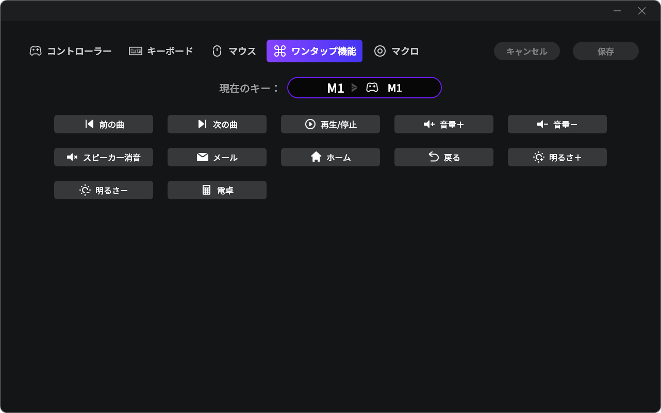Switch to the コントローラー tab
The height and width of the screenshot is (413, 661).
coord(71,51)
